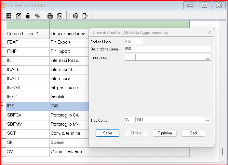Click the edit record pencil icon

tap(19, 16)
